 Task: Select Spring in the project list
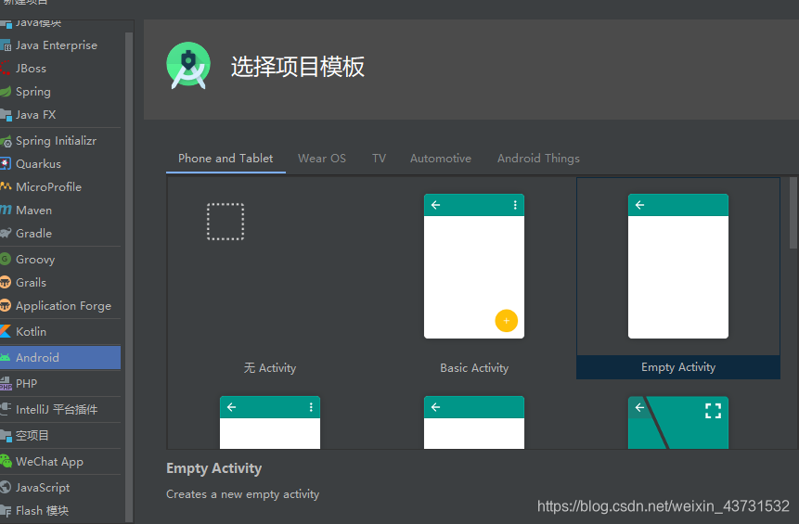pos(60,92)
